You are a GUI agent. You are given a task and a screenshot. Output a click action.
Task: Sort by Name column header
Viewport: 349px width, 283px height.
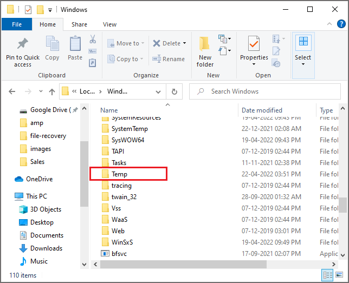109,110
